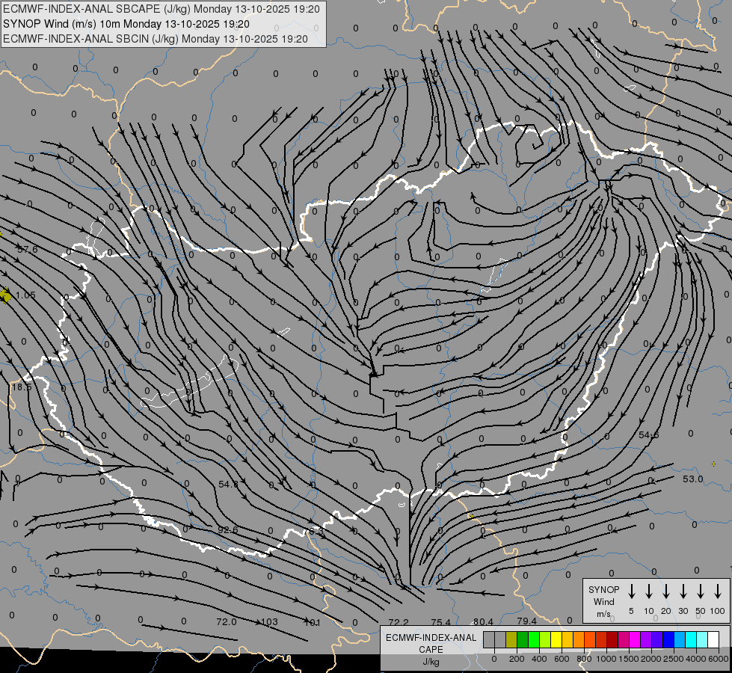Pick the bright cyan CAPE swatch above 4000
The width and height of the screenshot is (732, 673).
pos(690,639)
